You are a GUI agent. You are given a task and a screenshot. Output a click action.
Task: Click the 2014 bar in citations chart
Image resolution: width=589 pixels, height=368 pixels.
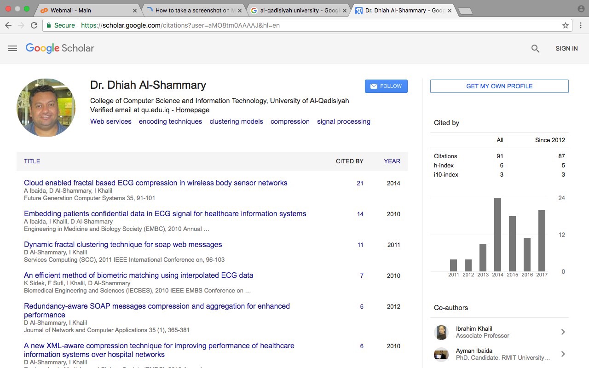tap(497, 235)
